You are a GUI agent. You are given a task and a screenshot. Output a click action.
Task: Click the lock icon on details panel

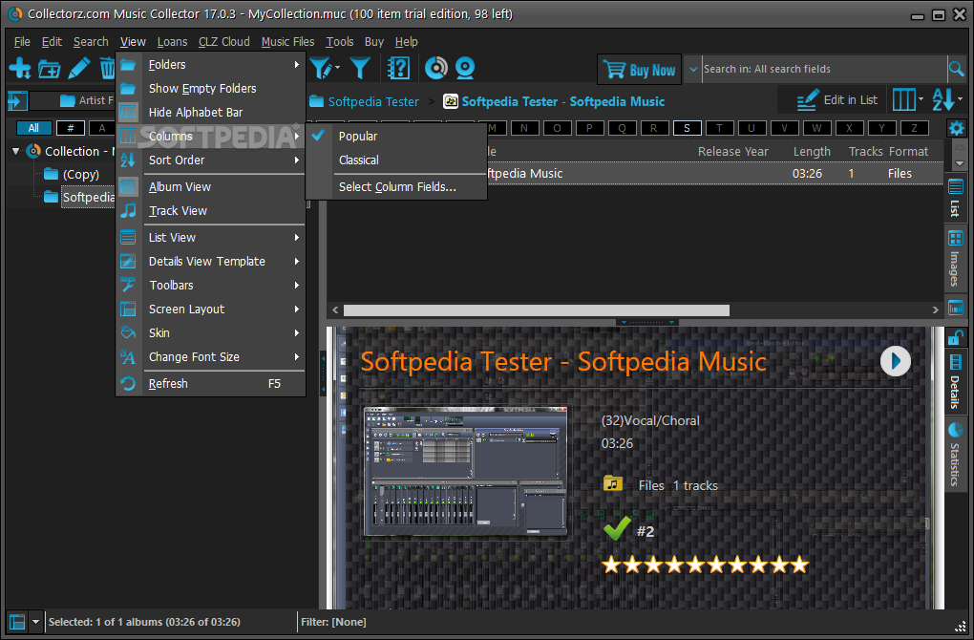tap(955, 337)
